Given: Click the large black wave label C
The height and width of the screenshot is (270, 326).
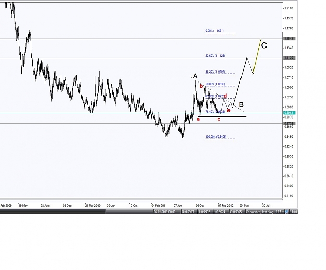Looking at the screenshot, I should tap(264, 45).
